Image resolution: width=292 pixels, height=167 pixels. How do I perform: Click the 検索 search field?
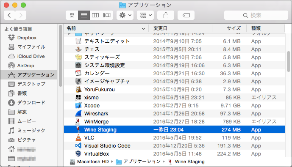(x=256, y=15)
